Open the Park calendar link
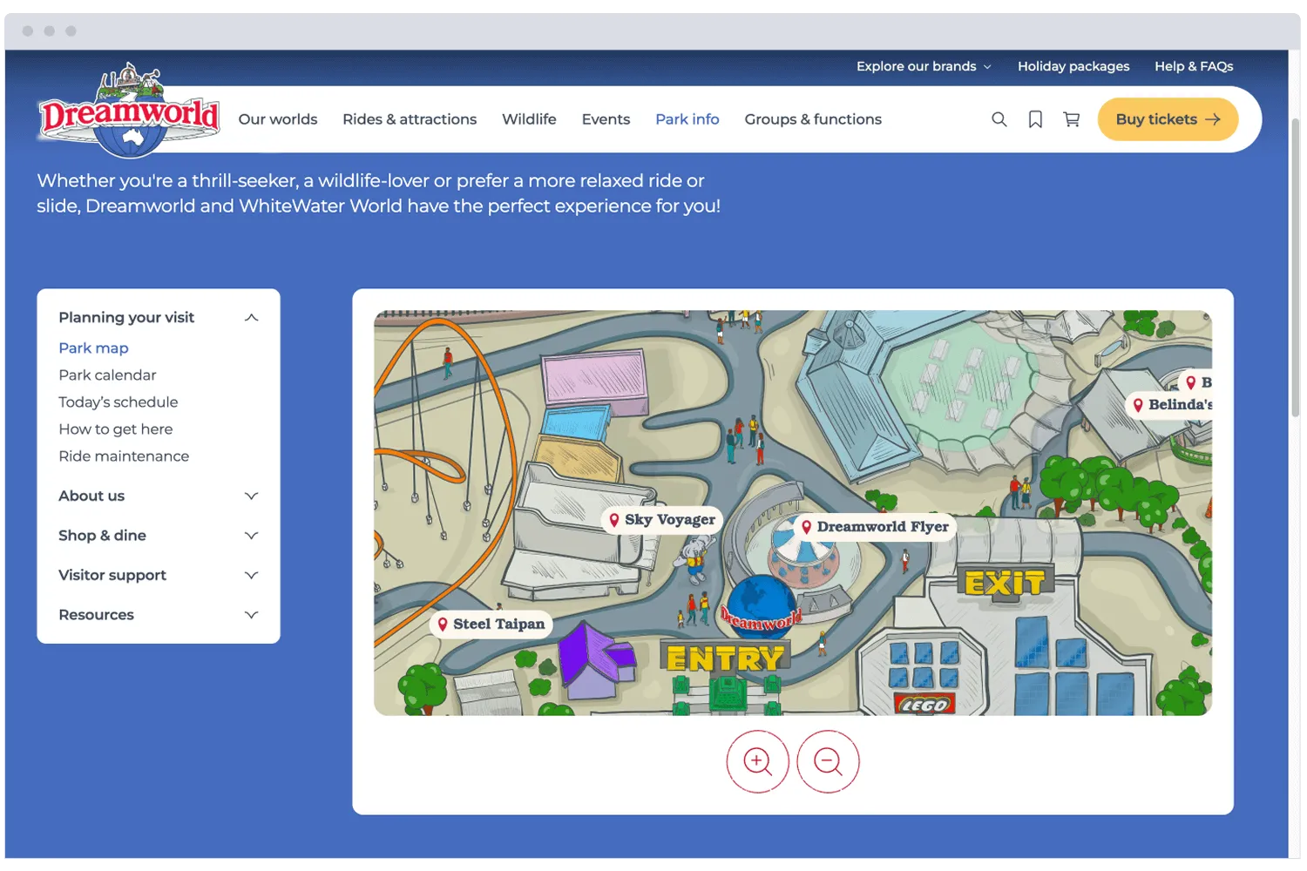The height and width of the screenshot is (871, 1307). click(x=107, y=375)
